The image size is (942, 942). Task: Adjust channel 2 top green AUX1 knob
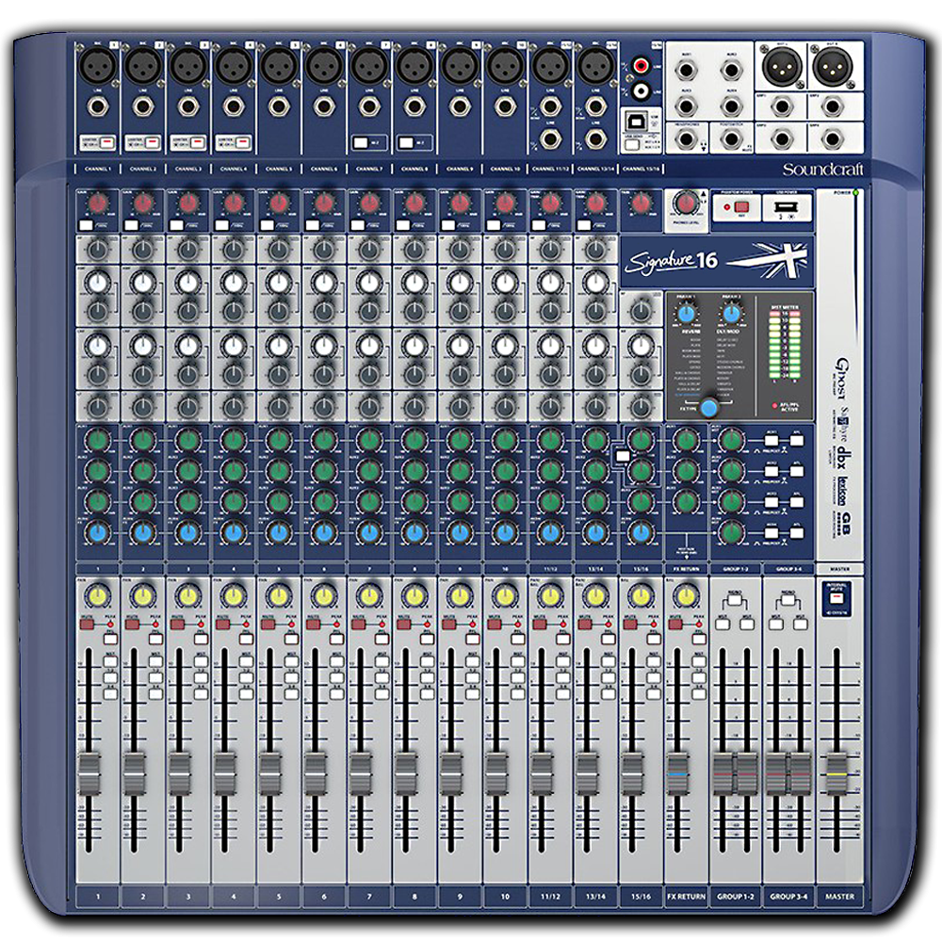[143, 440]
